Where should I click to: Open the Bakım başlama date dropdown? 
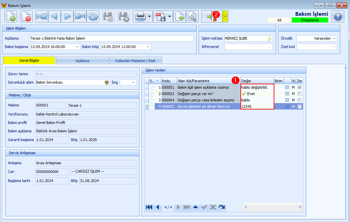(x=77, y=47)
